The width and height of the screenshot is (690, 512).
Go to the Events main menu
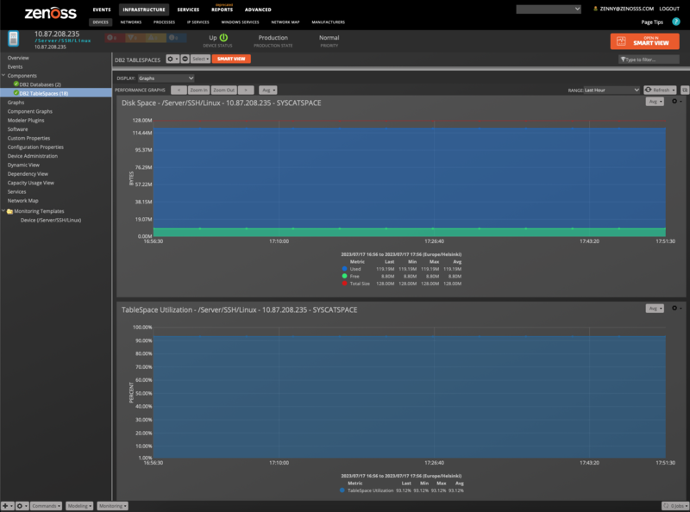pos(102,9)
